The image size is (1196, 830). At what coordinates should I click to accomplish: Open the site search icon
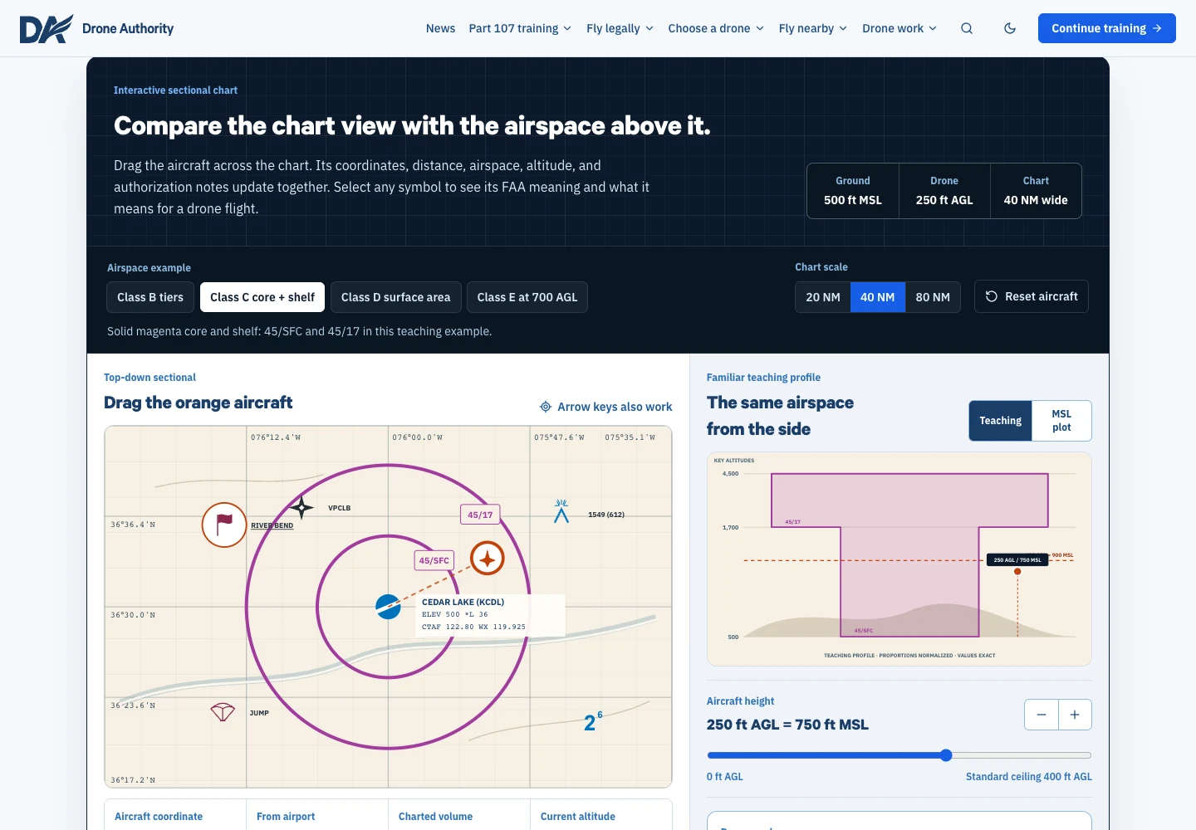click(x=967, y=28)
